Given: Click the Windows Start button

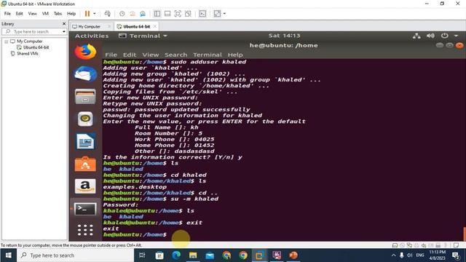Looking at the screenshot, I should 8,255.
